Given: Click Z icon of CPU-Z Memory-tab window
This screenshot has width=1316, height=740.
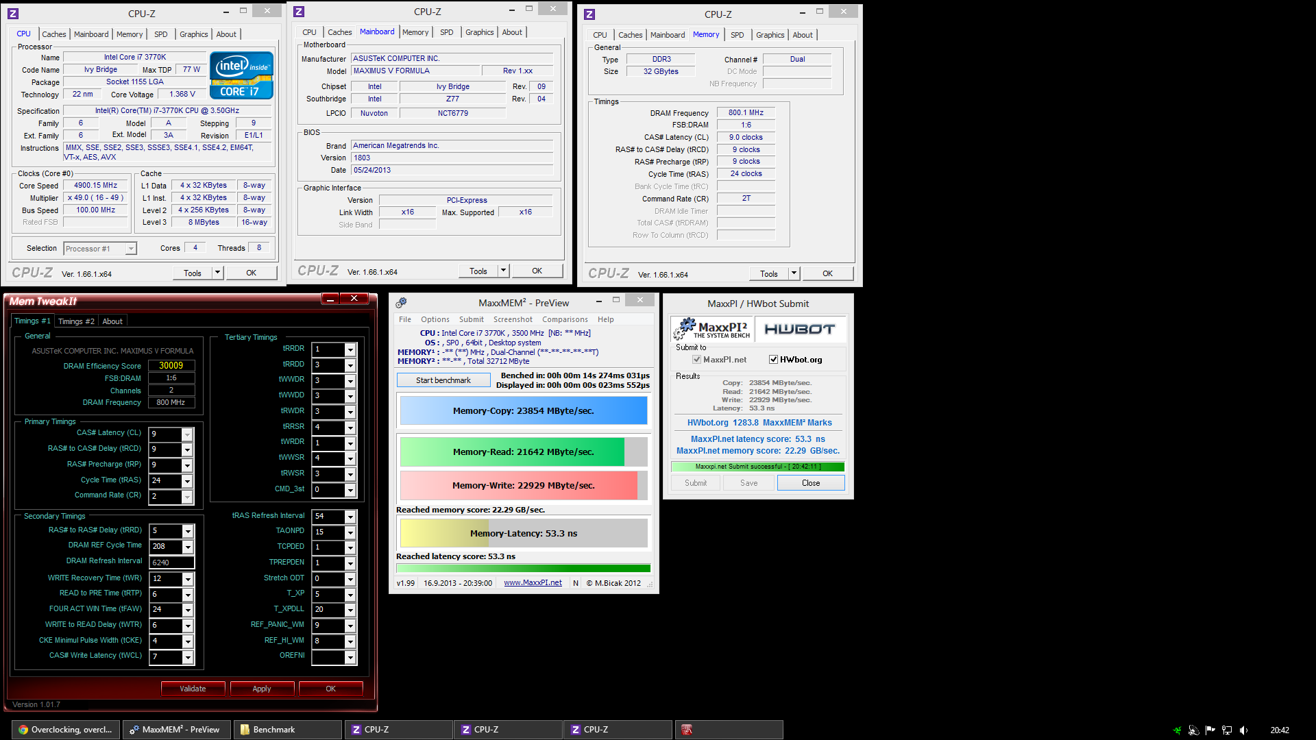Looking at the screenshot, I should point(589,14).
